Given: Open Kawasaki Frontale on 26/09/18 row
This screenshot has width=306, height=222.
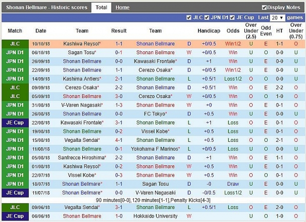Looking at the screenshot, I should (155, 61).
